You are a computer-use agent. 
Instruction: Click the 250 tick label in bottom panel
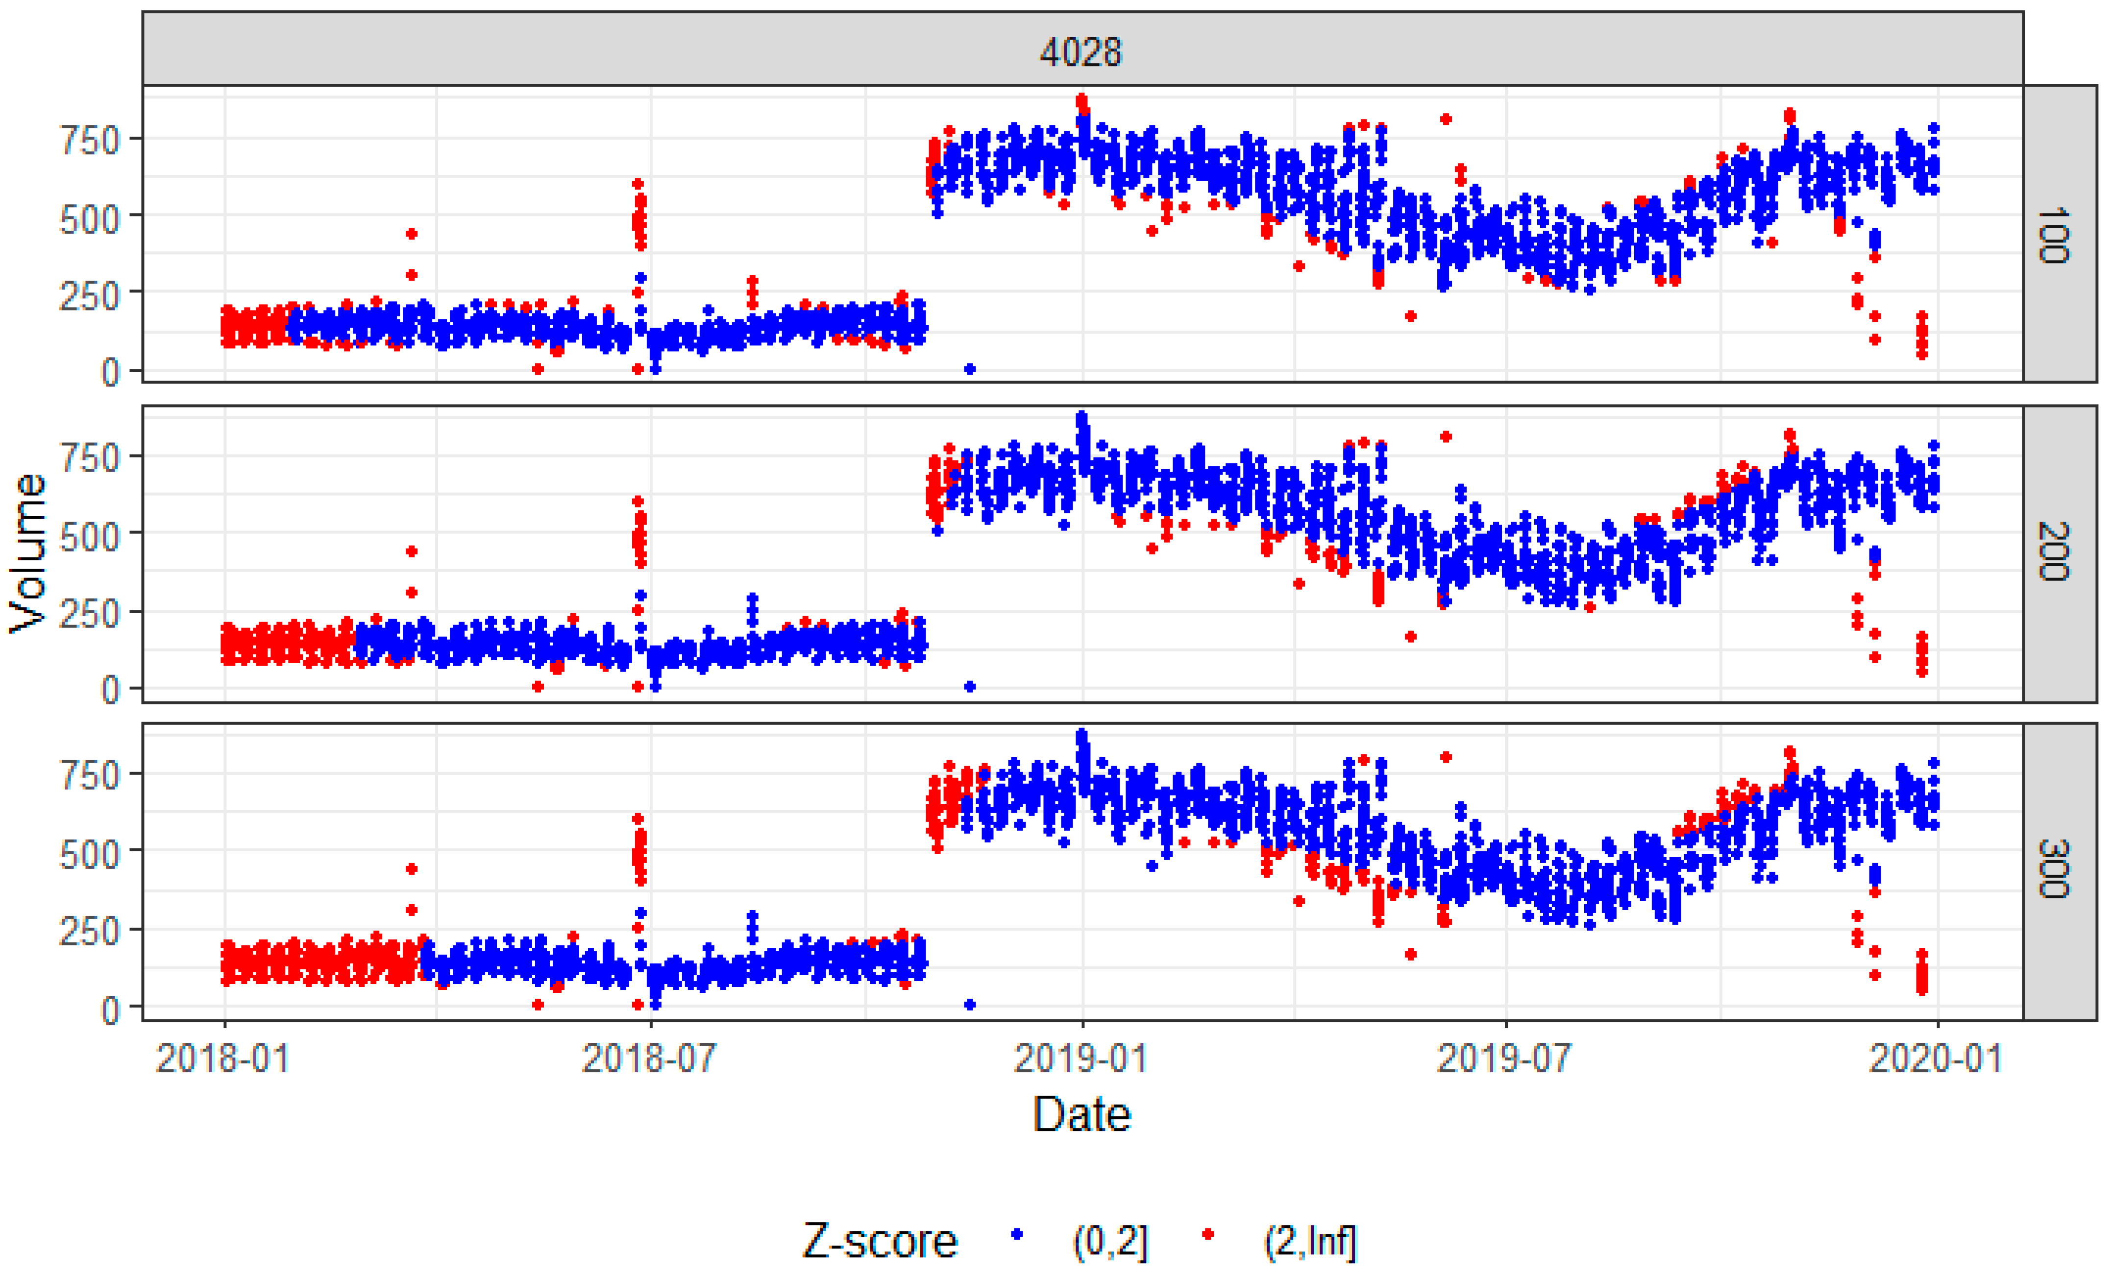89,931
